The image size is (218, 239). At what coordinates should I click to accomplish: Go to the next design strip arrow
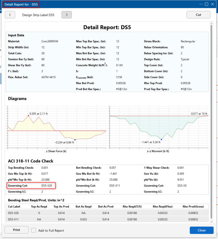tap(66, 15)
